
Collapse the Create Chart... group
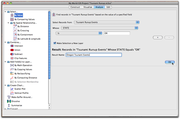[x=5, y=86]
